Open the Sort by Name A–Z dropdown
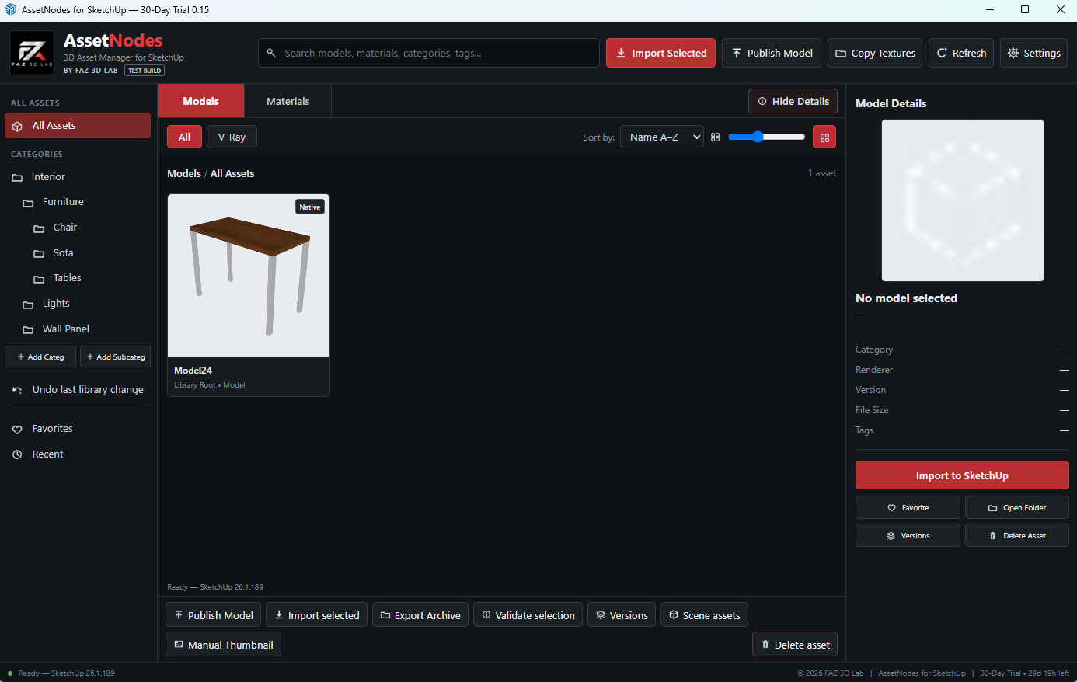This screenshot has height=682, width=1077. [x=662, y=137]
